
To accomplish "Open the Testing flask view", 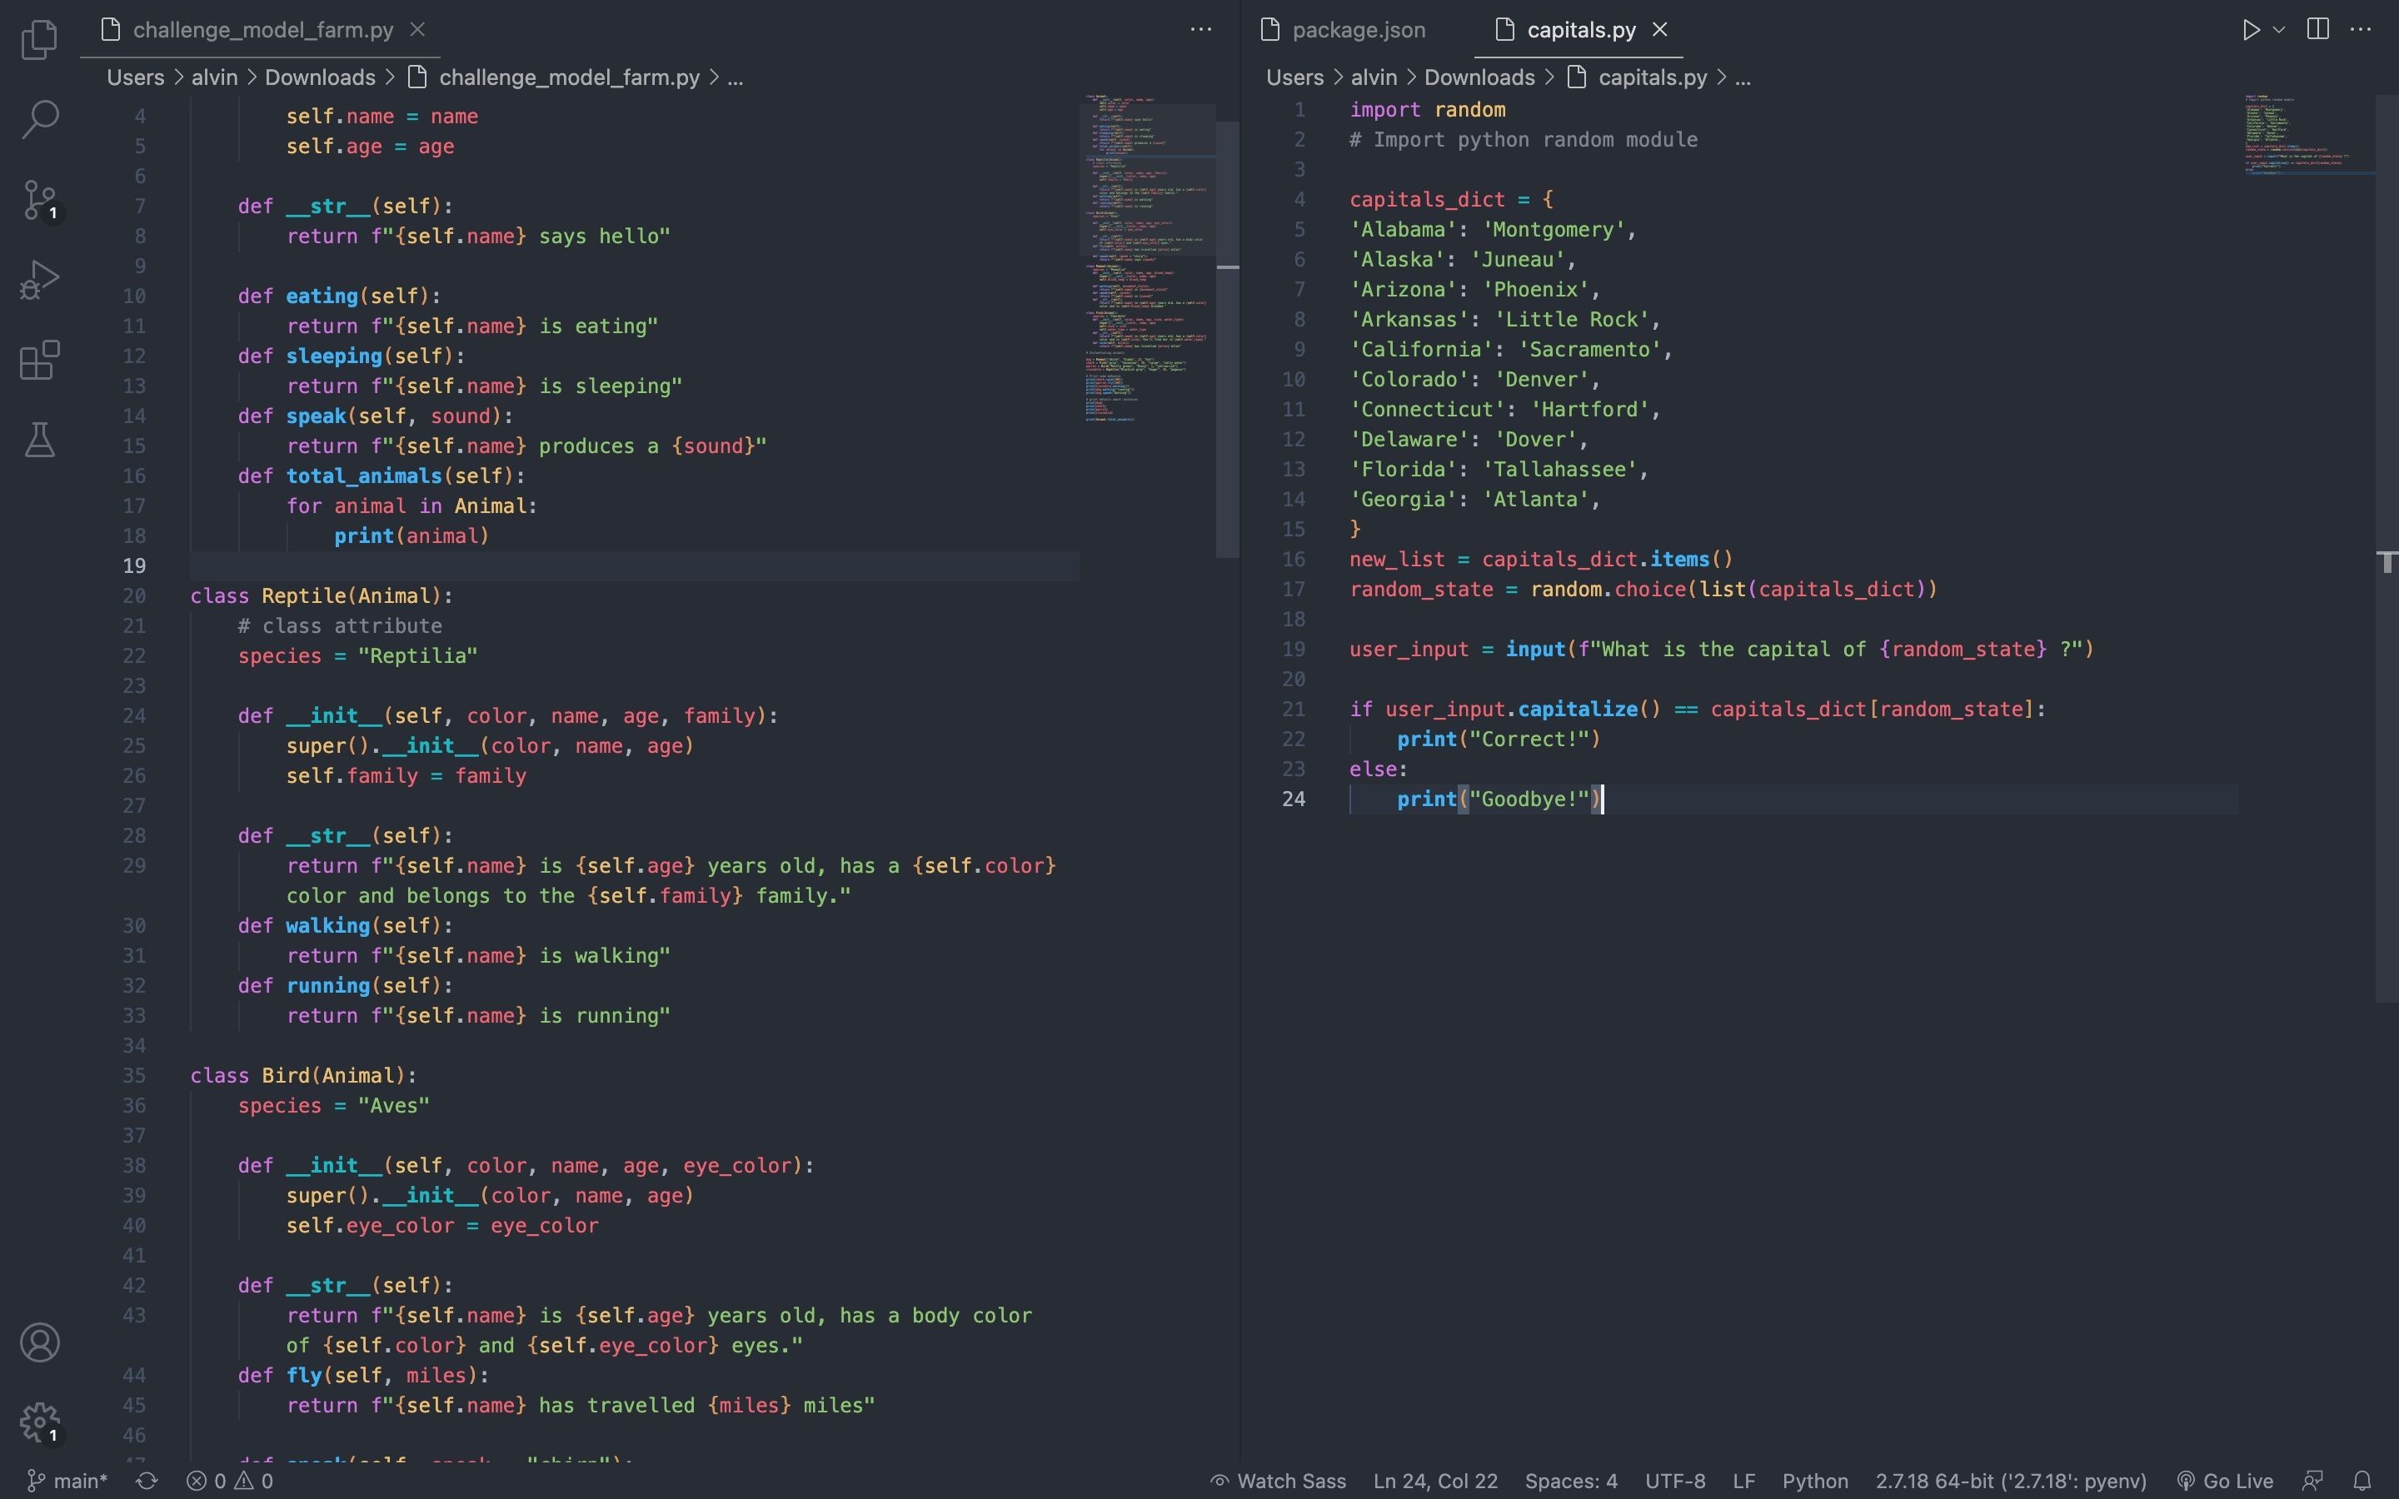I will [x=40, y=441].
